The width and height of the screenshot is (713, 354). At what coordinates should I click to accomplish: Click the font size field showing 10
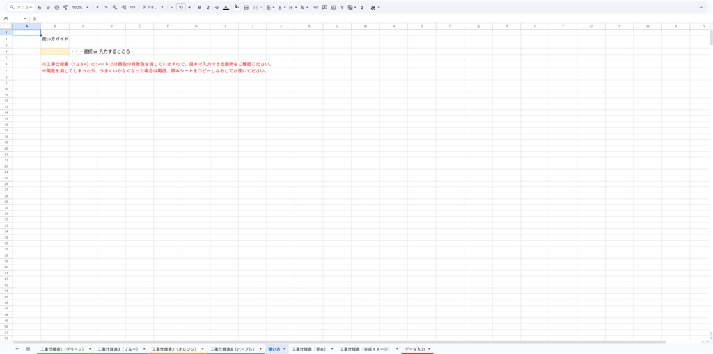(180, 8)
